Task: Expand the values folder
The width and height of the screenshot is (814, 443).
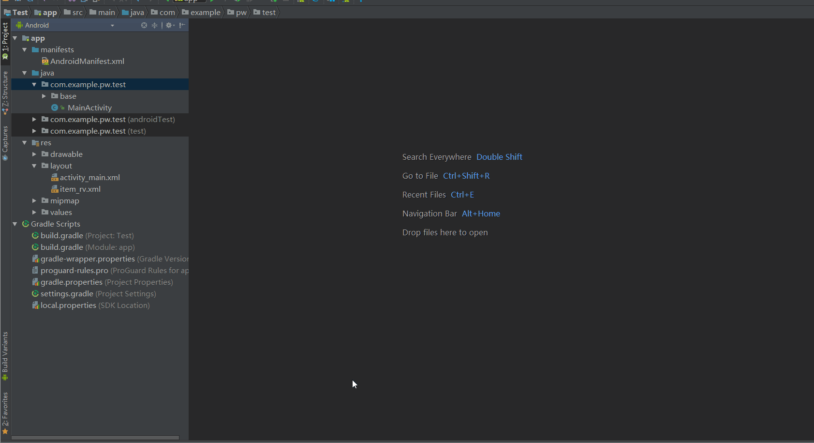Action: [34, 213]
